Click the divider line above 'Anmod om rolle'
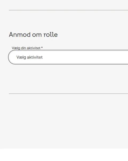 pyautogui.click(x=68, y=10)
